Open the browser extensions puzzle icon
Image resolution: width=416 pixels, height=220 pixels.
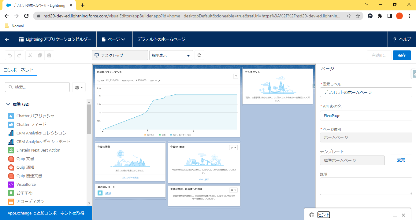[x=380, y=16]
